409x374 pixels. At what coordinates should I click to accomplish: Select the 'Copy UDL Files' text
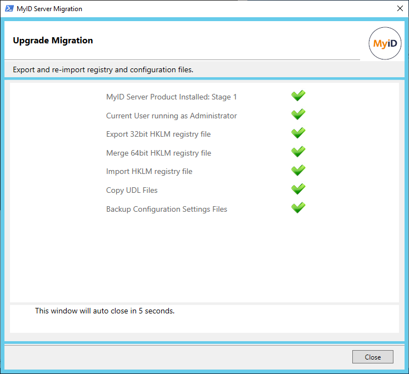132,191
